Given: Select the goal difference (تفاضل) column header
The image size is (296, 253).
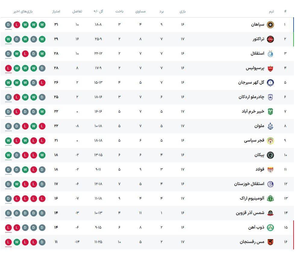Looking at the screenshot, I should (77, 11).
